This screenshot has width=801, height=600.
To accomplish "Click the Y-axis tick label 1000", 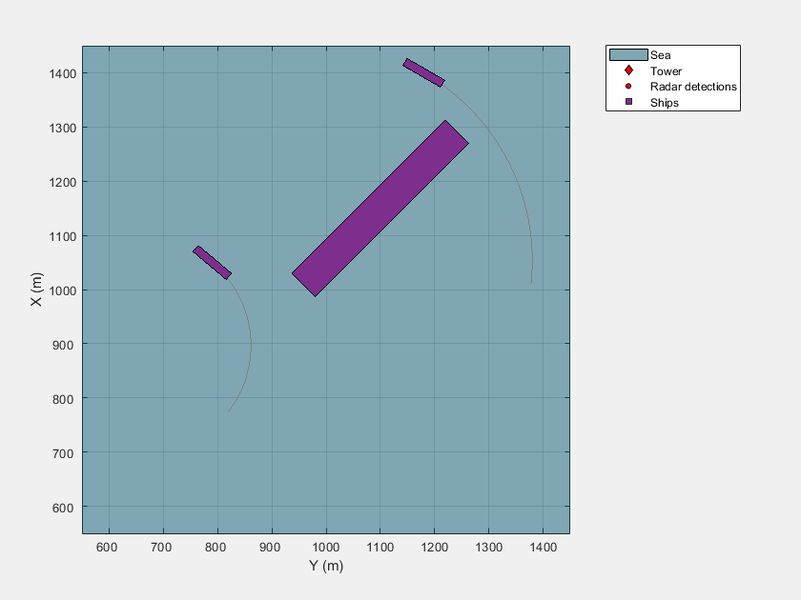I will (x=325, y=548).
